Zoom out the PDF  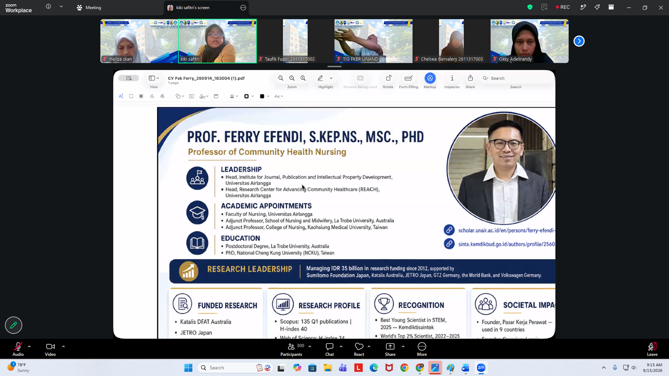tap(281, 78)
